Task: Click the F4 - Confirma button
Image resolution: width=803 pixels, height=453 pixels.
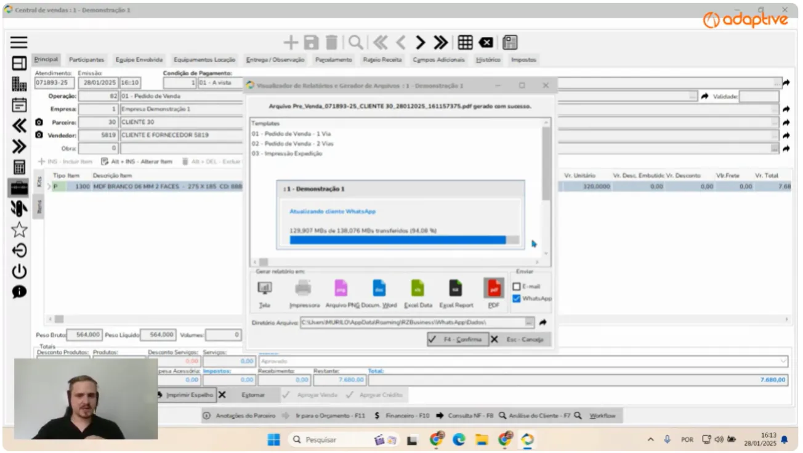Action: [458, 340]
